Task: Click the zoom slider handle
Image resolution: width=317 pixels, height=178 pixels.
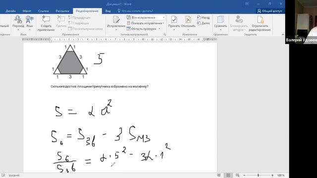Action: pyautogui.click(x=258, y=176)
